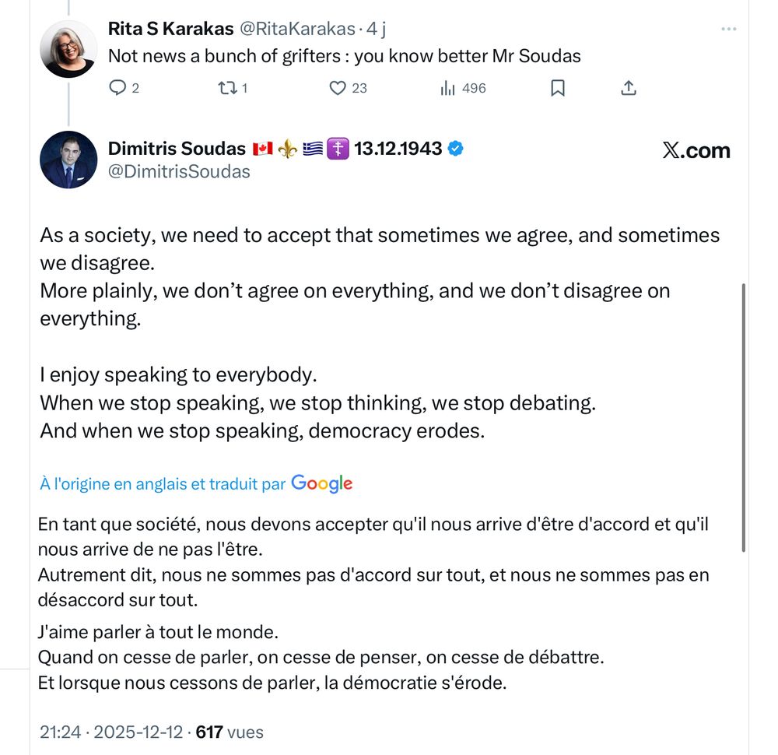Click the "À l'origine en anglais" translation link
Screen dimensions: 778x755
tap(163, 484)
